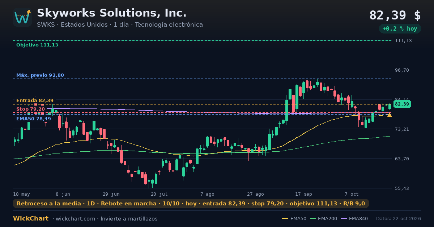Viewport: 434px width, 227px height.
Task: Click the 82,39 $ price header
Action: coord(395,15)
